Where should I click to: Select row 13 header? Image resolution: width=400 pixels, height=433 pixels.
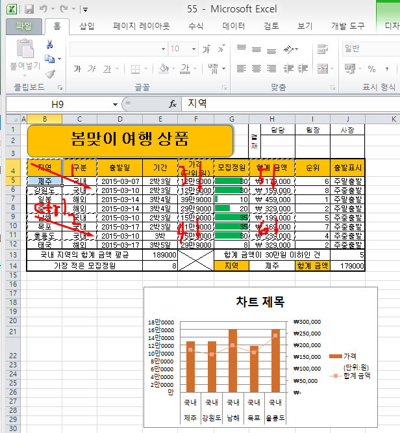(13, 255)
